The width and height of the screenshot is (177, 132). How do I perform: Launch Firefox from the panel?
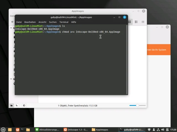coord(17,130)
